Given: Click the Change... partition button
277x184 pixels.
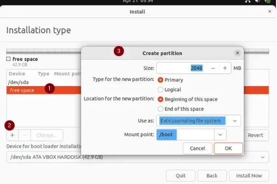Looking at the screenshot, I should pyautogui.click(x=47, y=135).
